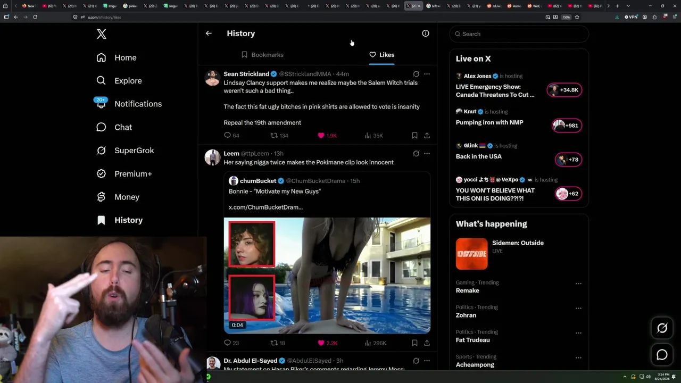Click the browser address bar showing x.com
The image size is (681, 383).
(x=309, y=17)
